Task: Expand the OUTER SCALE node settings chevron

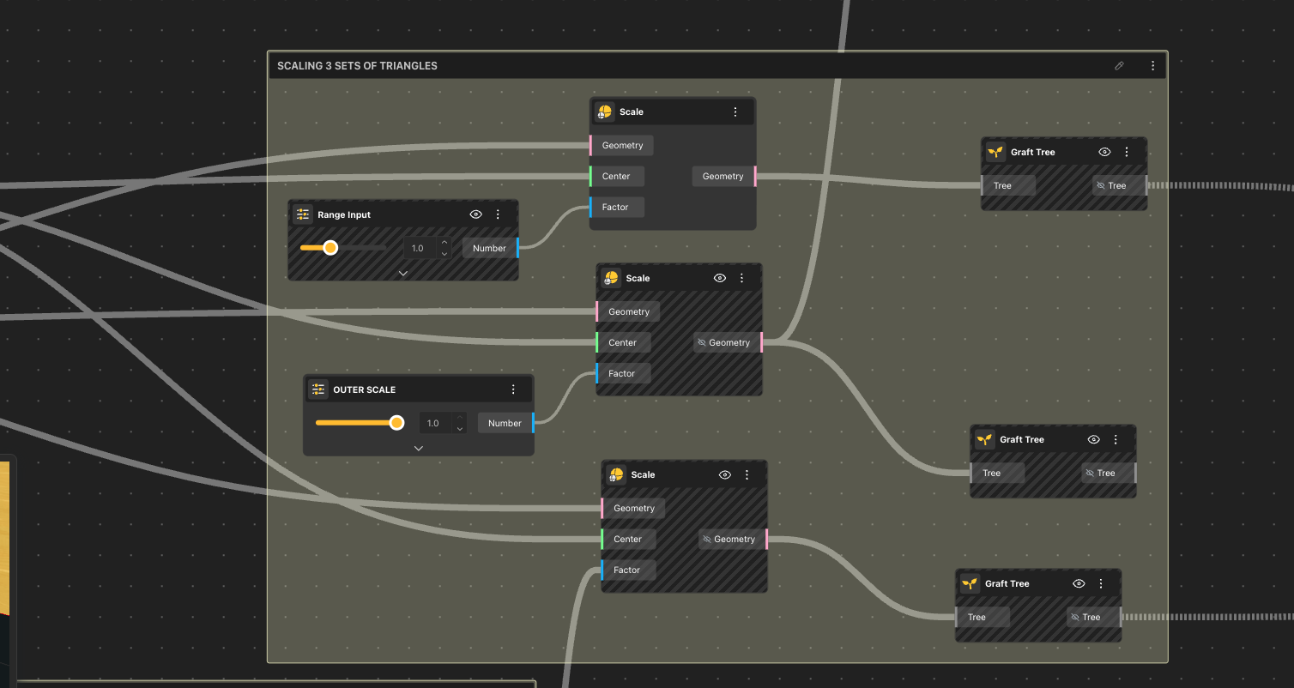Action: [418, 448]
